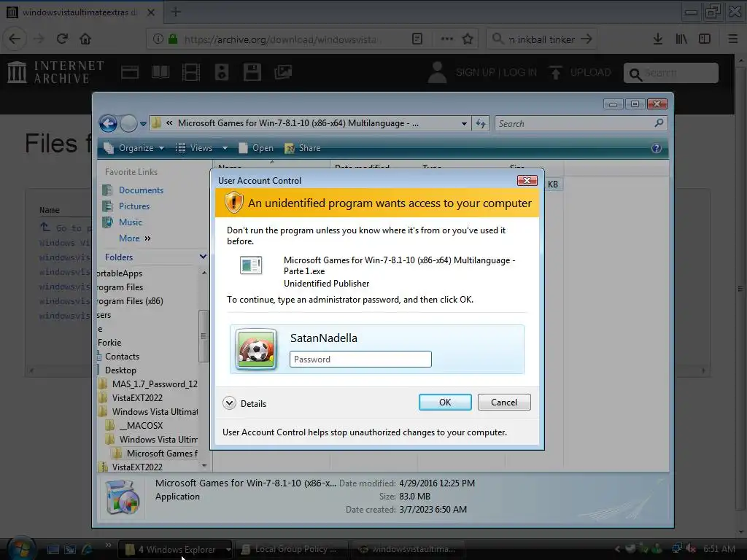
Task: Cancel the User Account Control prompt
Action: [504, 402]
